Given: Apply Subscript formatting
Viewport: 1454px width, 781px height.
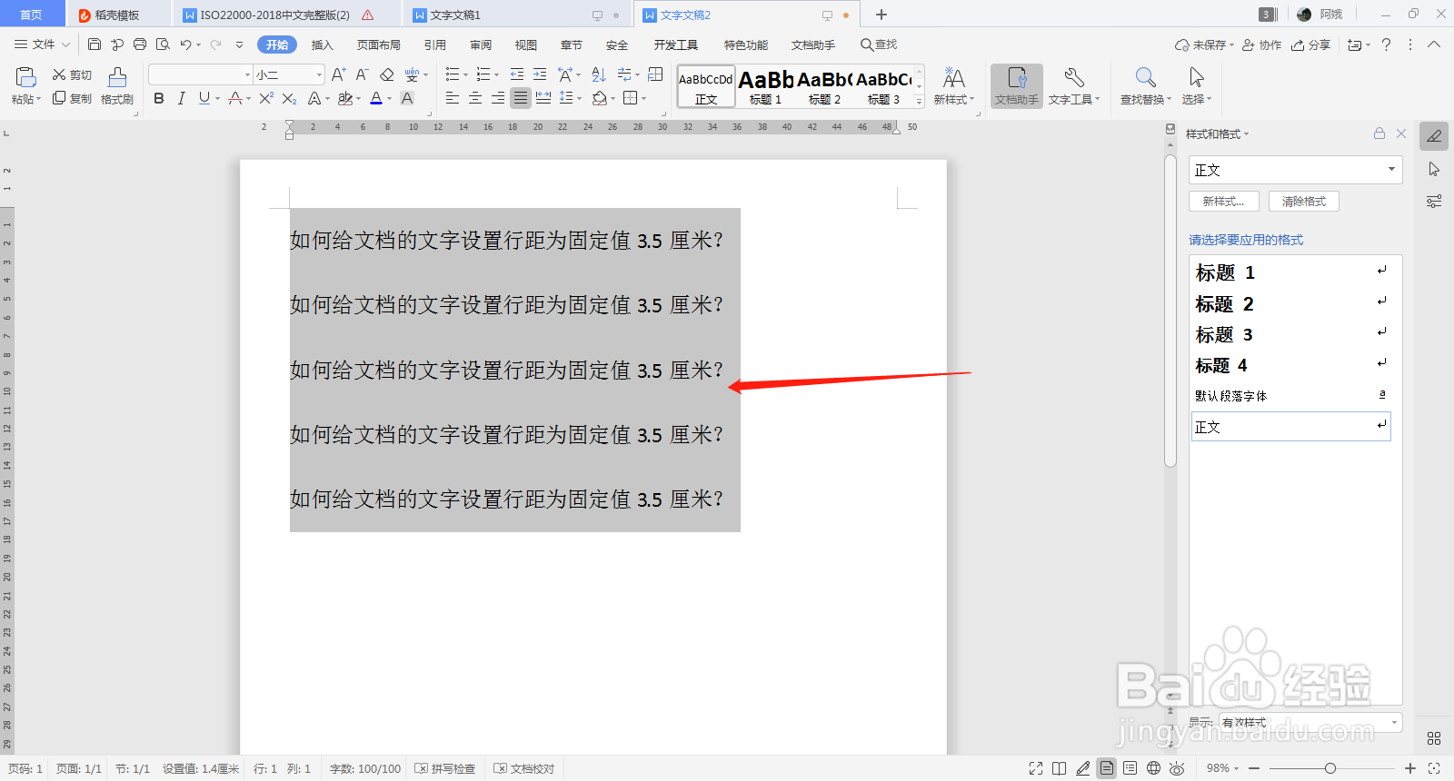Looking at the screenshot, I should [289, 98].
